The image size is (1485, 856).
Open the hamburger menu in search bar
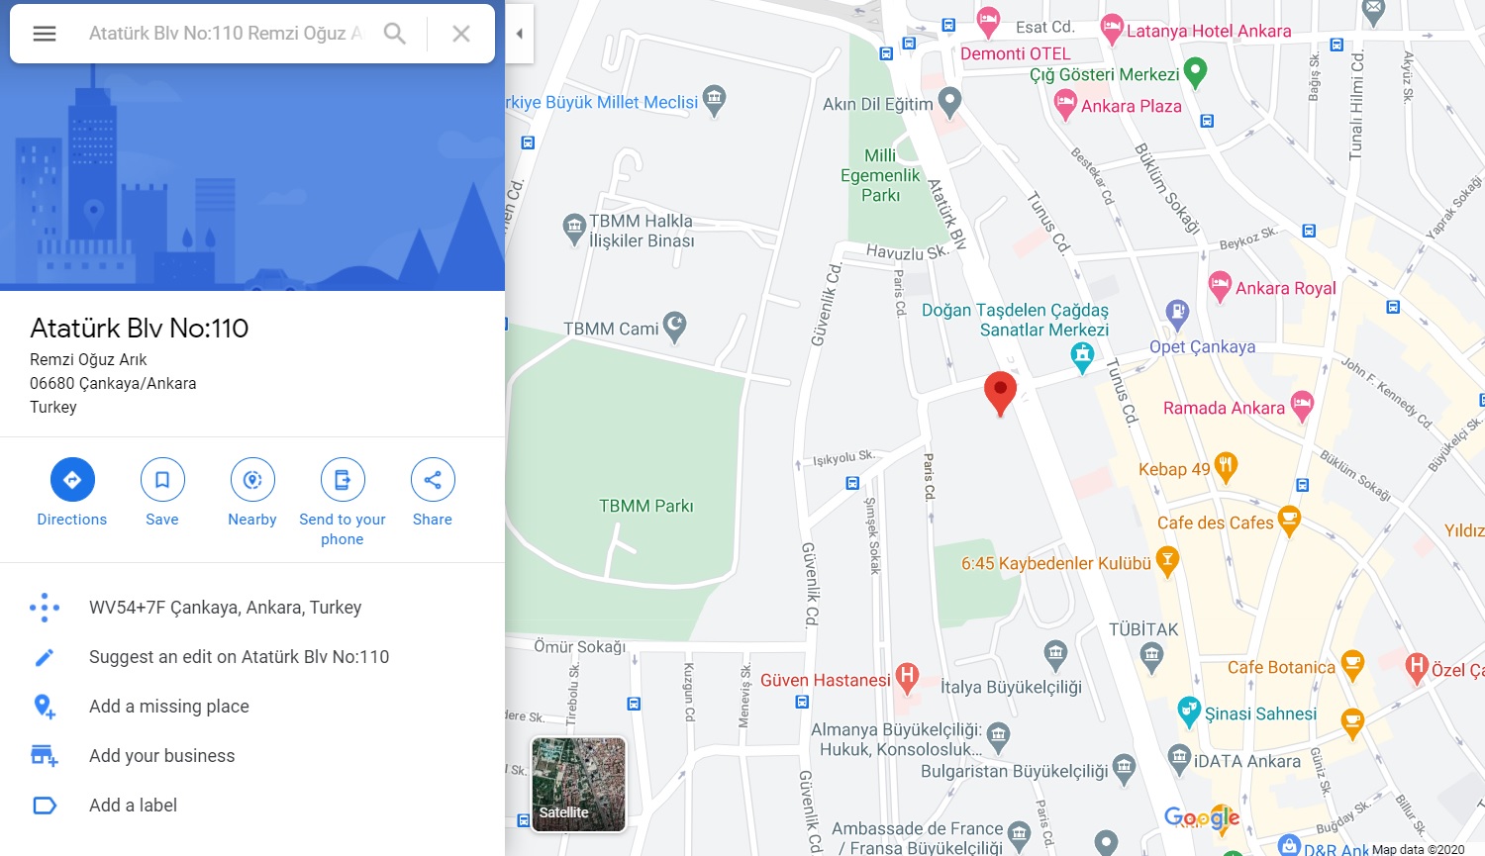45,34
